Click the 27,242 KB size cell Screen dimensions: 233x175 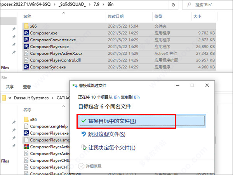point(205,53)
